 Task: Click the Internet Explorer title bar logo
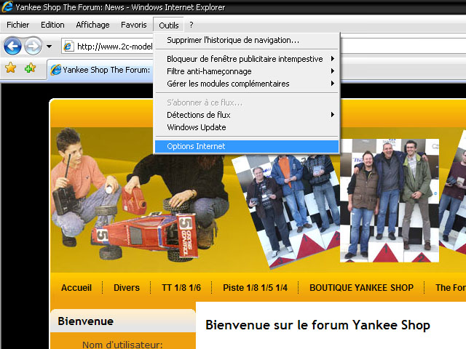coord(7,7)
